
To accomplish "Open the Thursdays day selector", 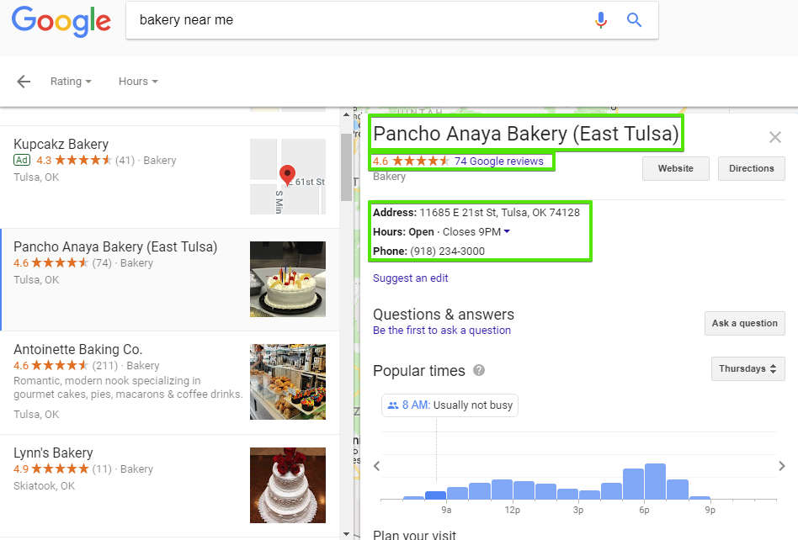I will pyautogui.click(x=747, y=368).
